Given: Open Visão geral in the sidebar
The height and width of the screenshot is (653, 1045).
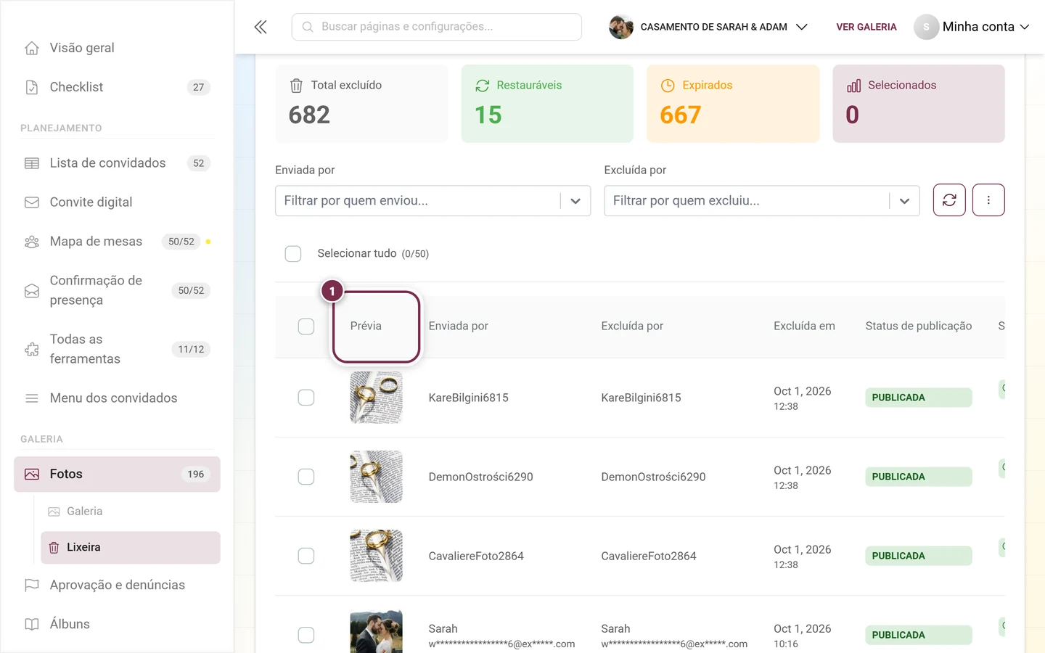Looking at the screenshot, I should click(x=117, y=48).
